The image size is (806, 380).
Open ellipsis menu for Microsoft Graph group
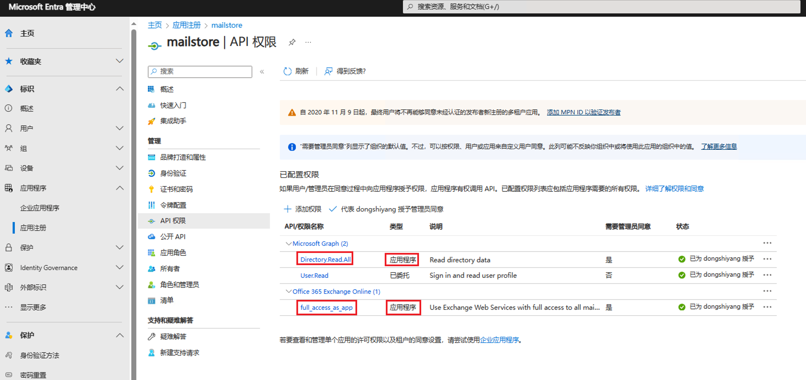point(767,243)
